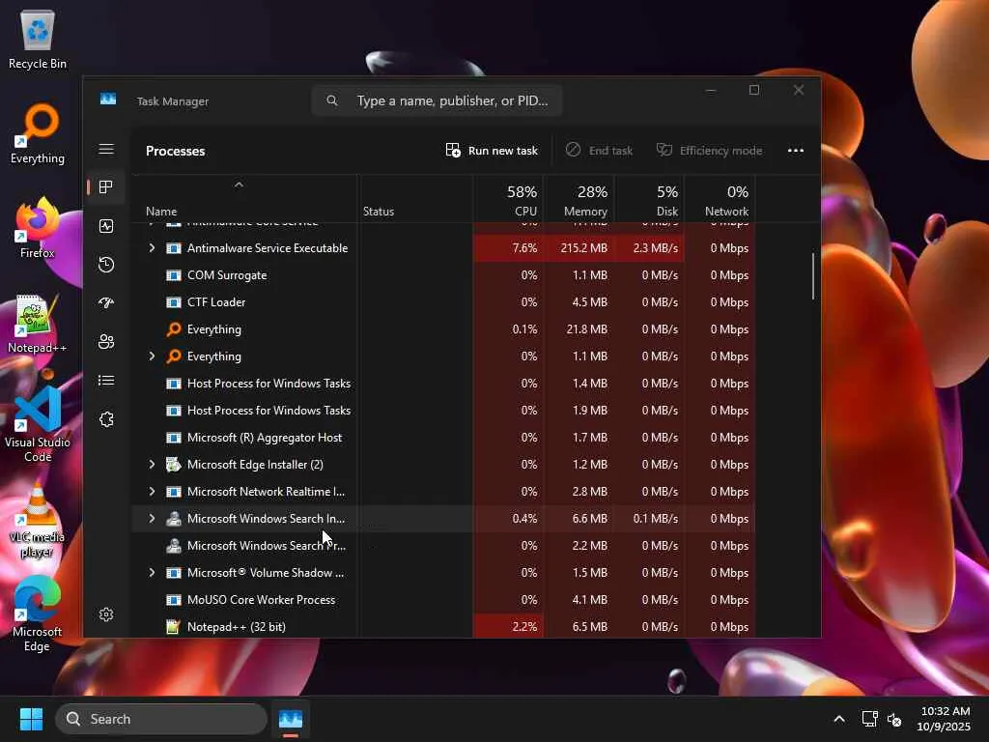Click the End task button
The width and height of the screenshot is (989, 742).
tap(599, 150)
